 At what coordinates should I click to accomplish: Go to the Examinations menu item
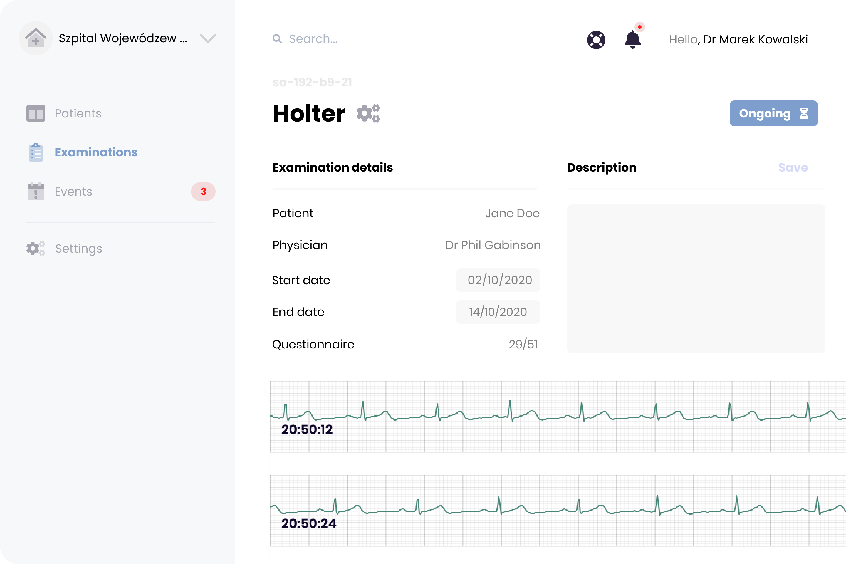tap(96, 152)
